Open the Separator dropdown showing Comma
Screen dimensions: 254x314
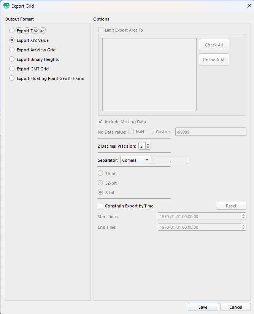coord(136,160)
